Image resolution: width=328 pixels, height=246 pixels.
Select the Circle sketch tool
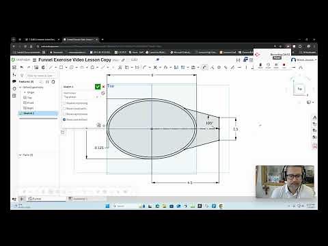point(72,68)
